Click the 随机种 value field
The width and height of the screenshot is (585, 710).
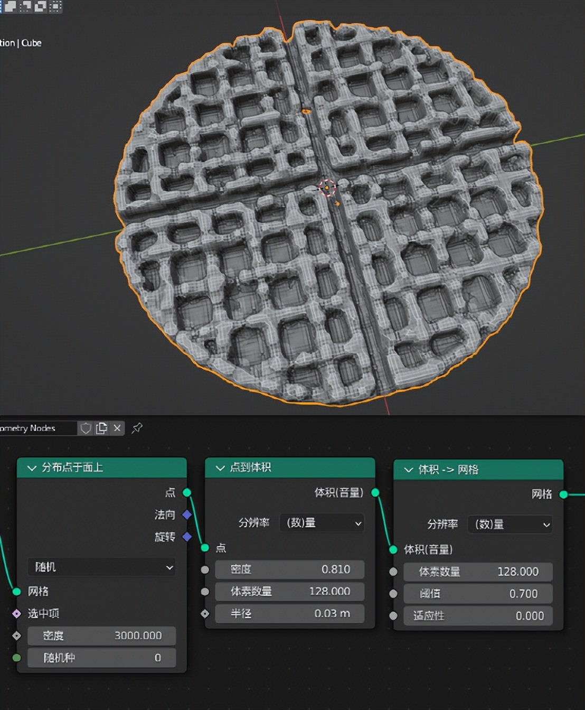click(101, 658)
